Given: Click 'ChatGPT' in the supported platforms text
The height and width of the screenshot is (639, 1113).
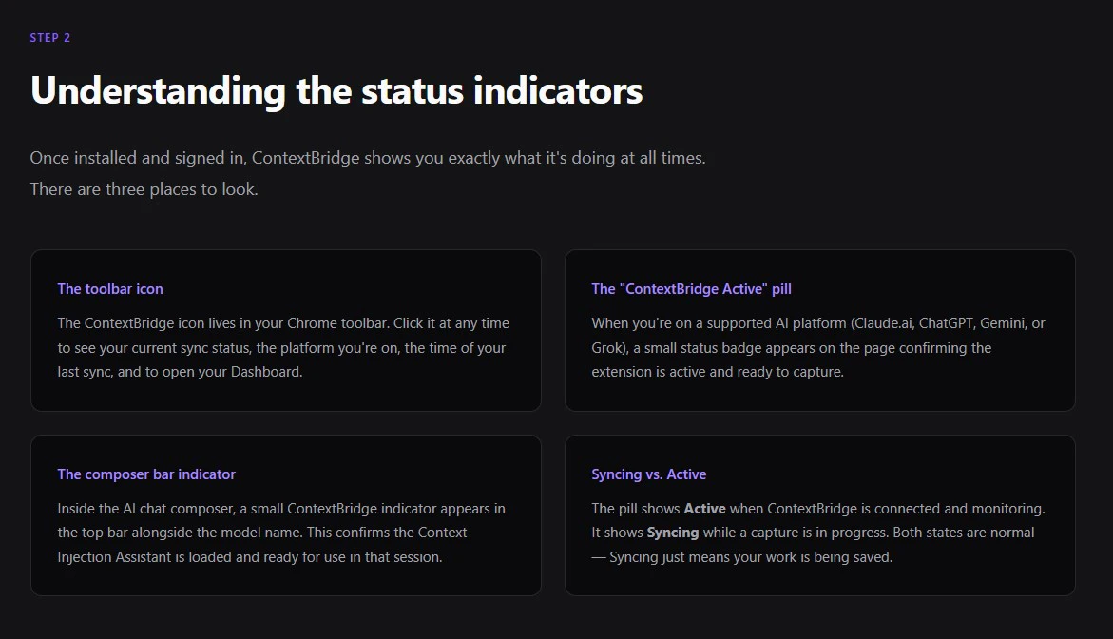Looking at the screenshot, I should coord(946,323).
